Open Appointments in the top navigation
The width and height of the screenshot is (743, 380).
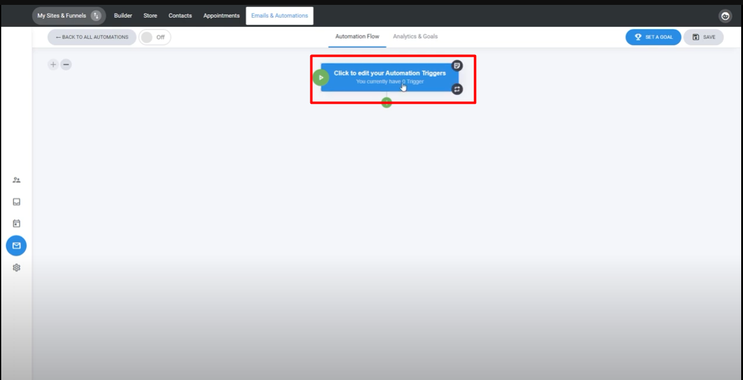point(221,16)
